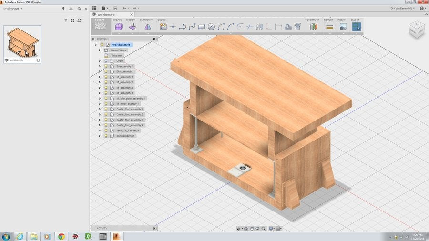Click the Modify press-pull icon
This screenshot has width=429, height=241.
(133, 27)
